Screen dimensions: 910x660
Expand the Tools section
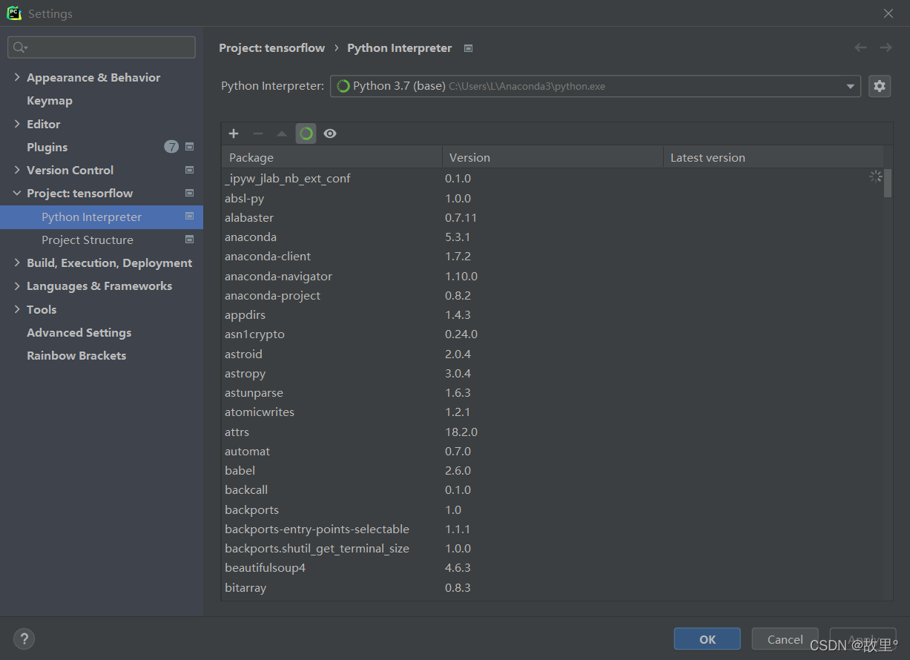(x=17, y=309)
